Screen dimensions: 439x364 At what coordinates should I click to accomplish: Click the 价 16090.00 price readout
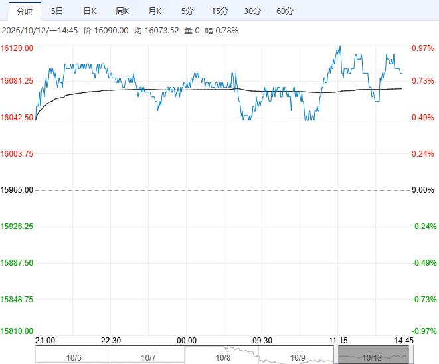point(106,31)
